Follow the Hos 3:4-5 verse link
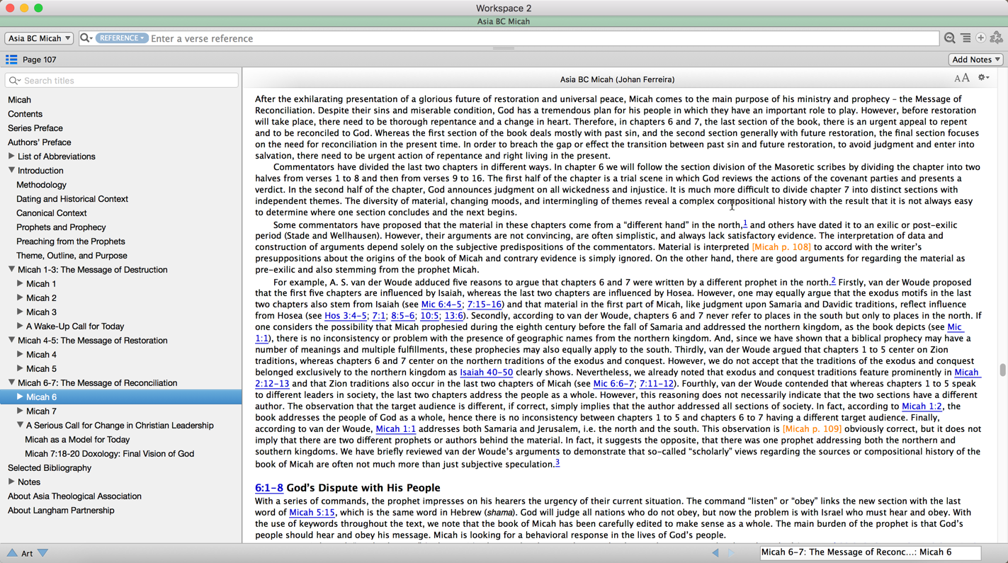The height and width of the screenshot is (563, 1008). point(346,316)
